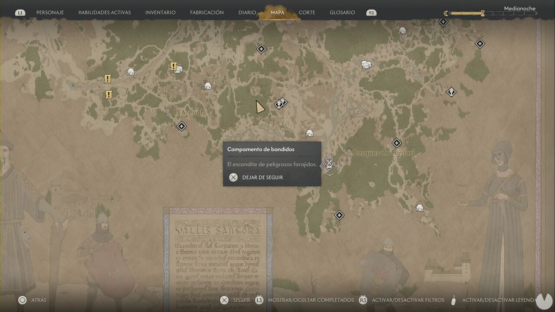Image resolution: width=555 pixels, height=312 pixels.
Task: Click the lower of the two stacked yellow quest markers
Action: (108, 94)
